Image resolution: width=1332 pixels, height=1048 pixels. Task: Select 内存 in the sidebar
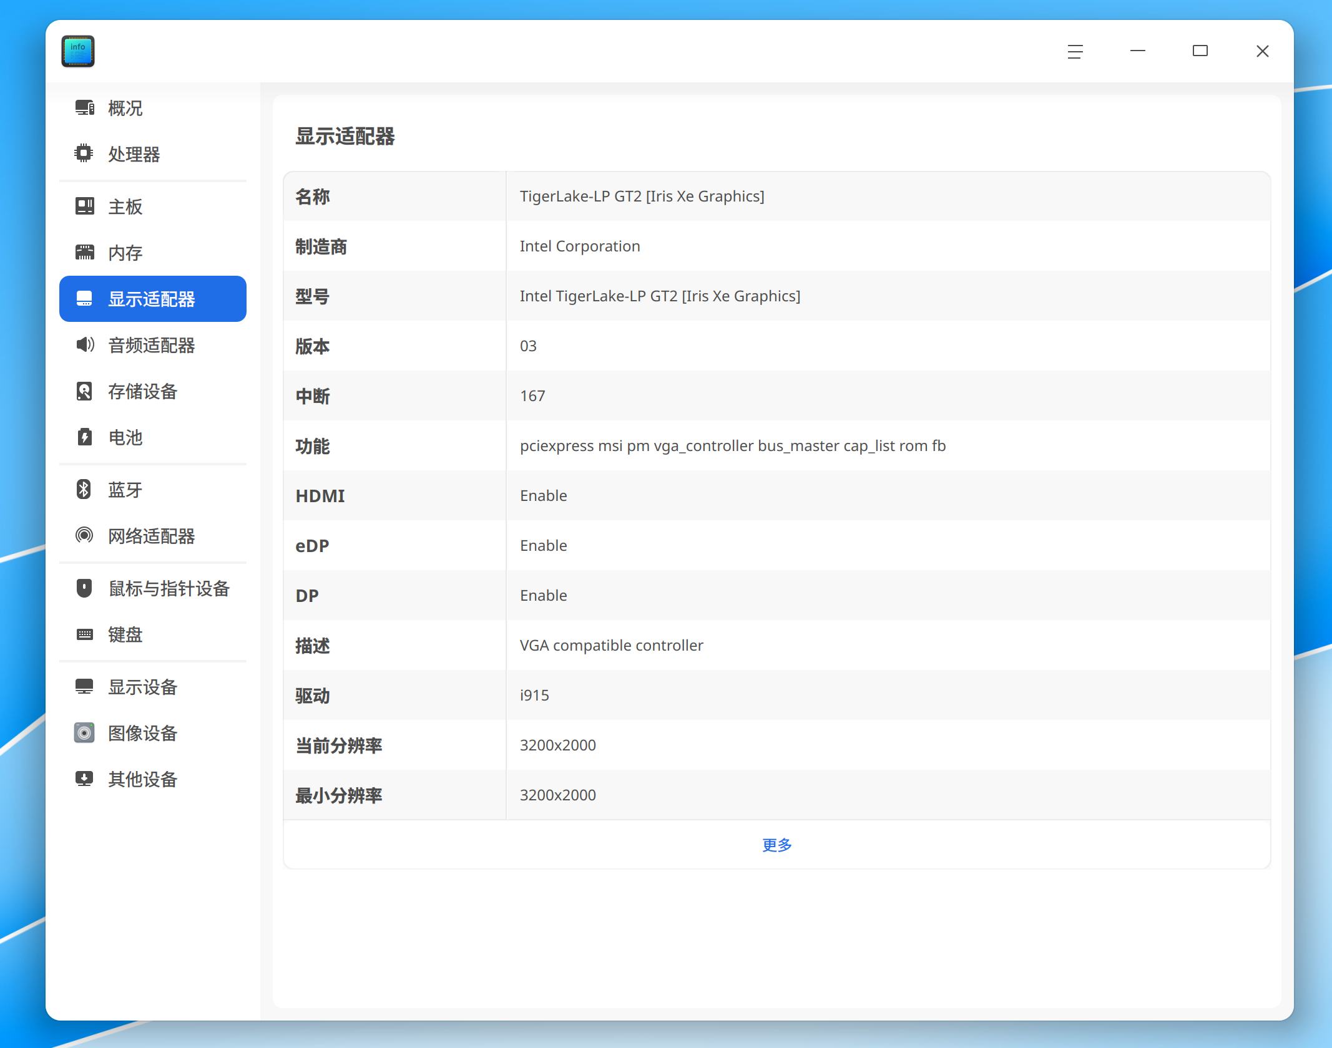pyautogui.click(x=153, y=252)
